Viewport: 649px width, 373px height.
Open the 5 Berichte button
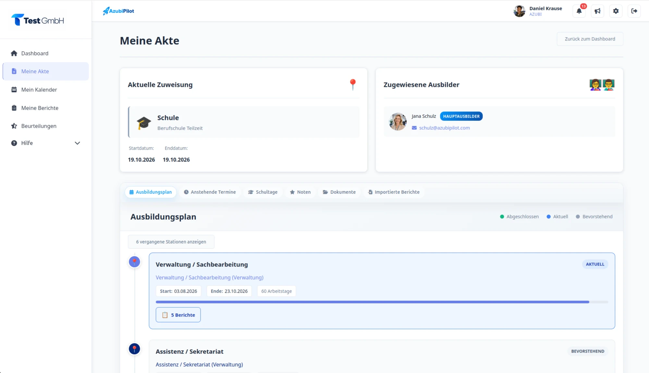point(178,315)
